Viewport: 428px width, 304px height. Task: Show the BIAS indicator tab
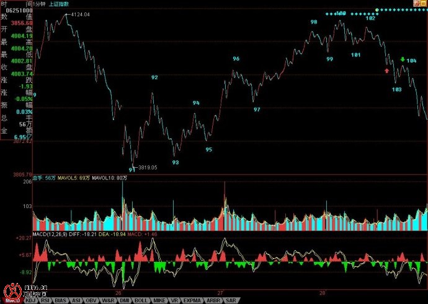tap(61, 300)
